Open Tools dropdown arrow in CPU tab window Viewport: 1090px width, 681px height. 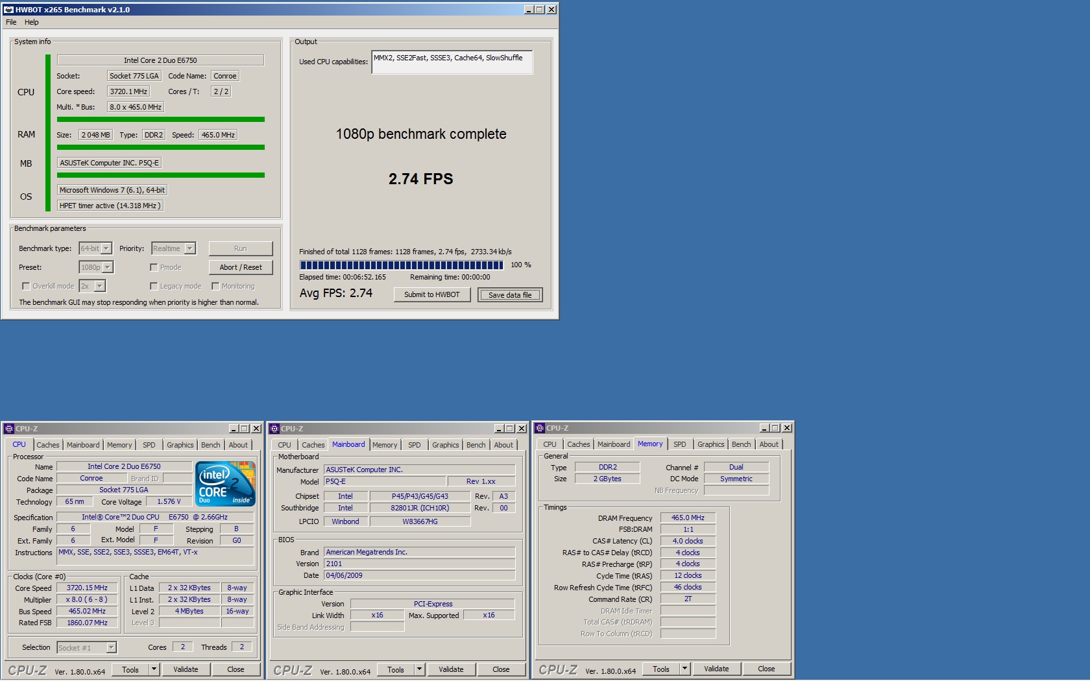point(154,669)
